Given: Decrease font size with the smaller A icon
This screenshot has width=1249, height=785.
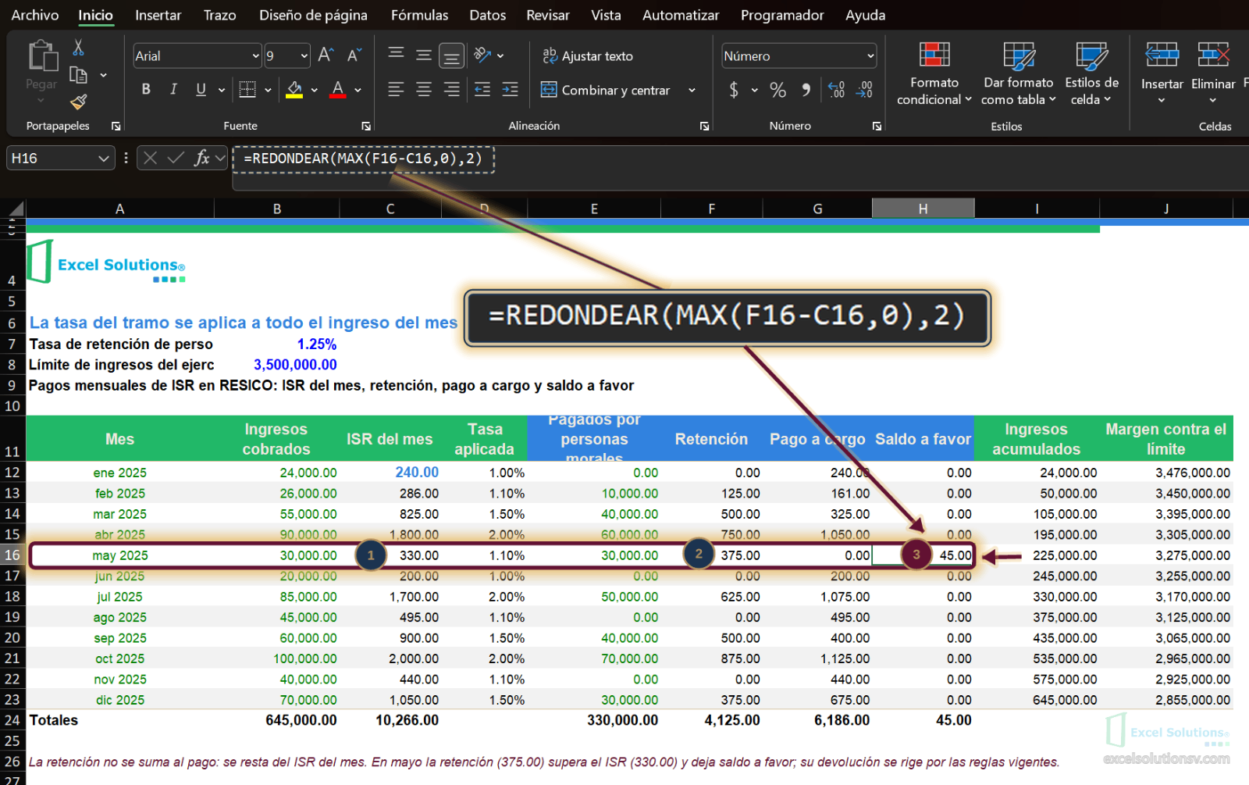Looking at the screenshot, I should coord(354,55).
